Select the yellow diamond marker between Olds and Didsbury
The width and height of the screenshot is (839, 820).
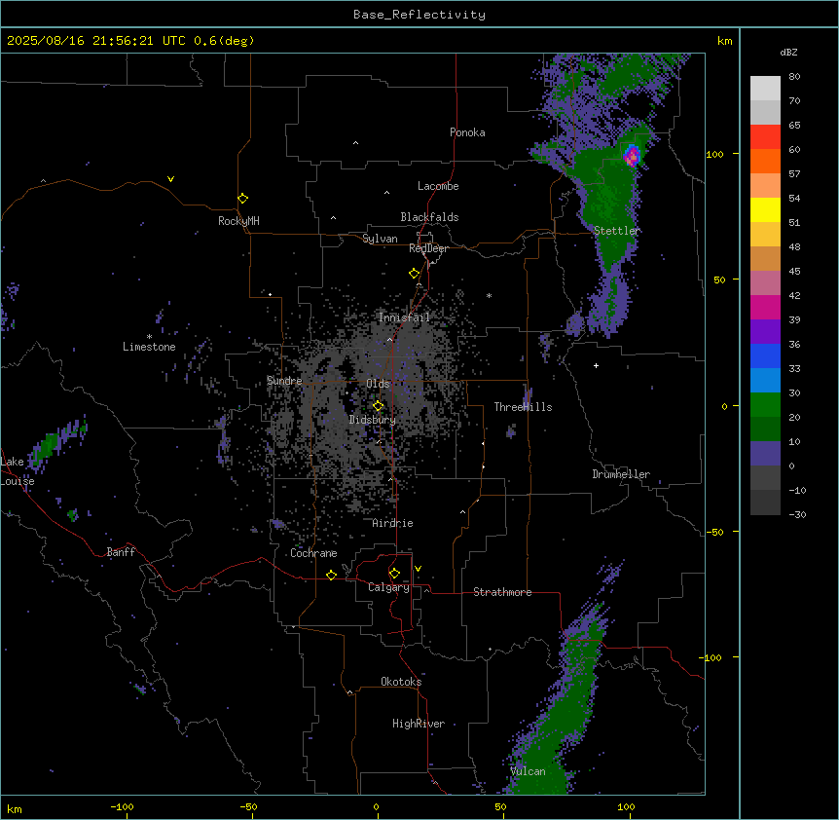[x=379, y=406]
